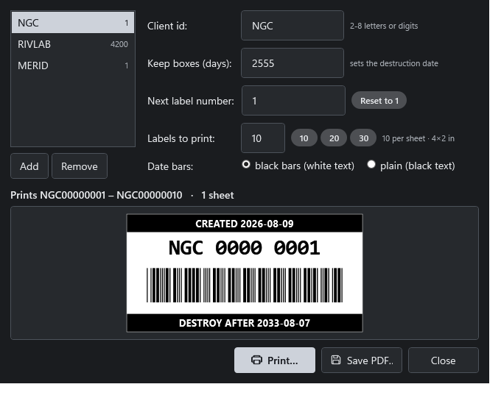Choose the 30 labels preset
501x412 pixels.
(x=363, y=138)
